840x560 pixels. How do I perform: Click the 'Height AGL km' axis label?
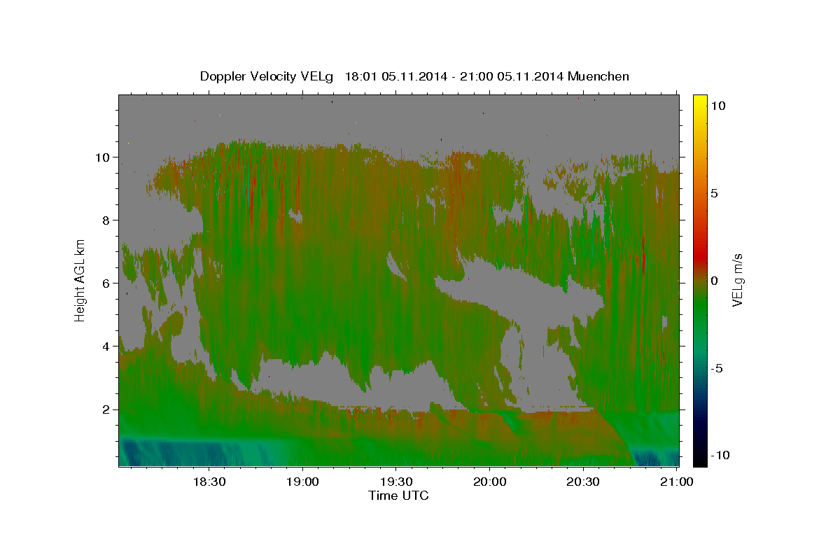(x=80, y=280)
